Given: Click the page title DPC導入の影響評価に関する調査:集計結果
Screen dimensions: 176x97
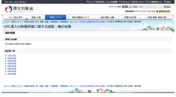Looking at the screenshot, I should pyautogui.click(x=38, y=27).
